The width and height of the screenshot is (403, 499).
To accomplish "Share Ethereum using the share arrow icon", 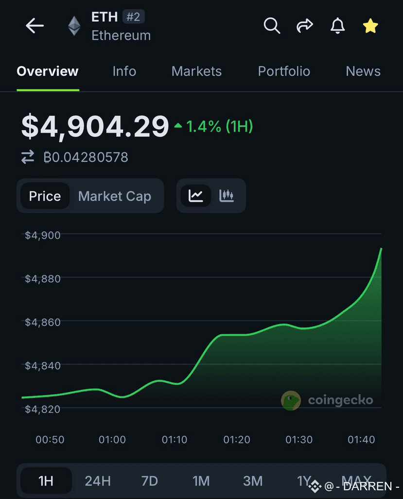I will click(x=305, y=26).
